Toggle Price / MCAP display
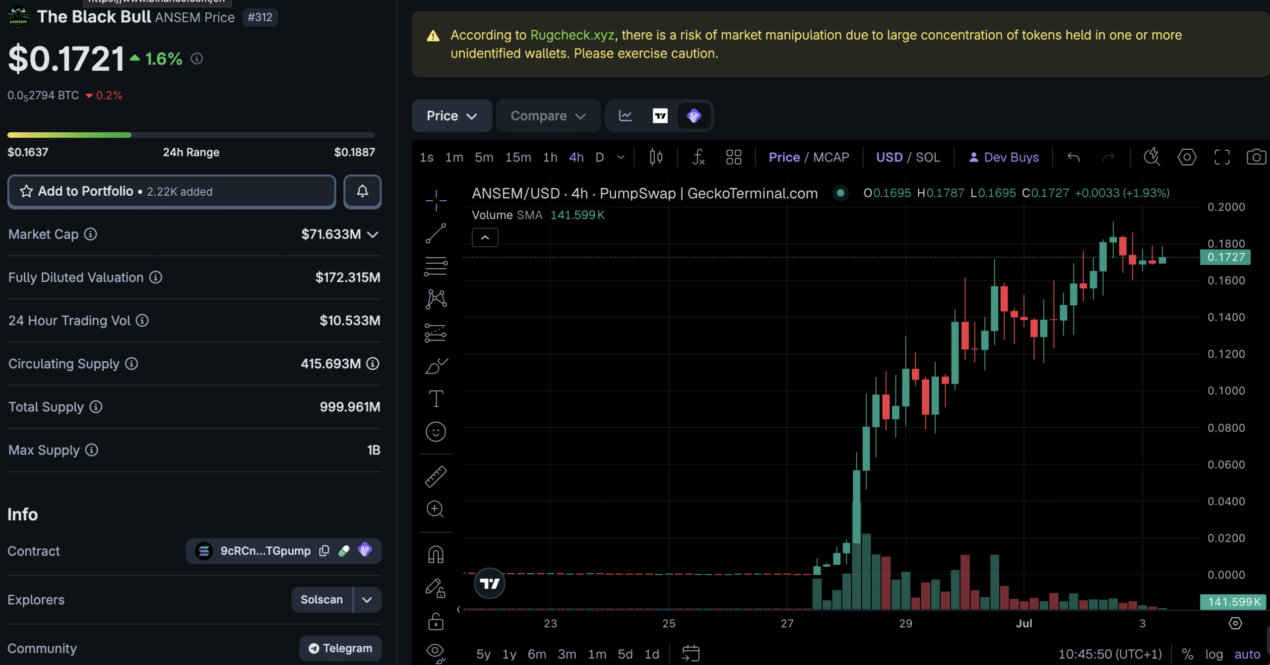The width and height of the screenshot is (1270, 665). point(809,157)
